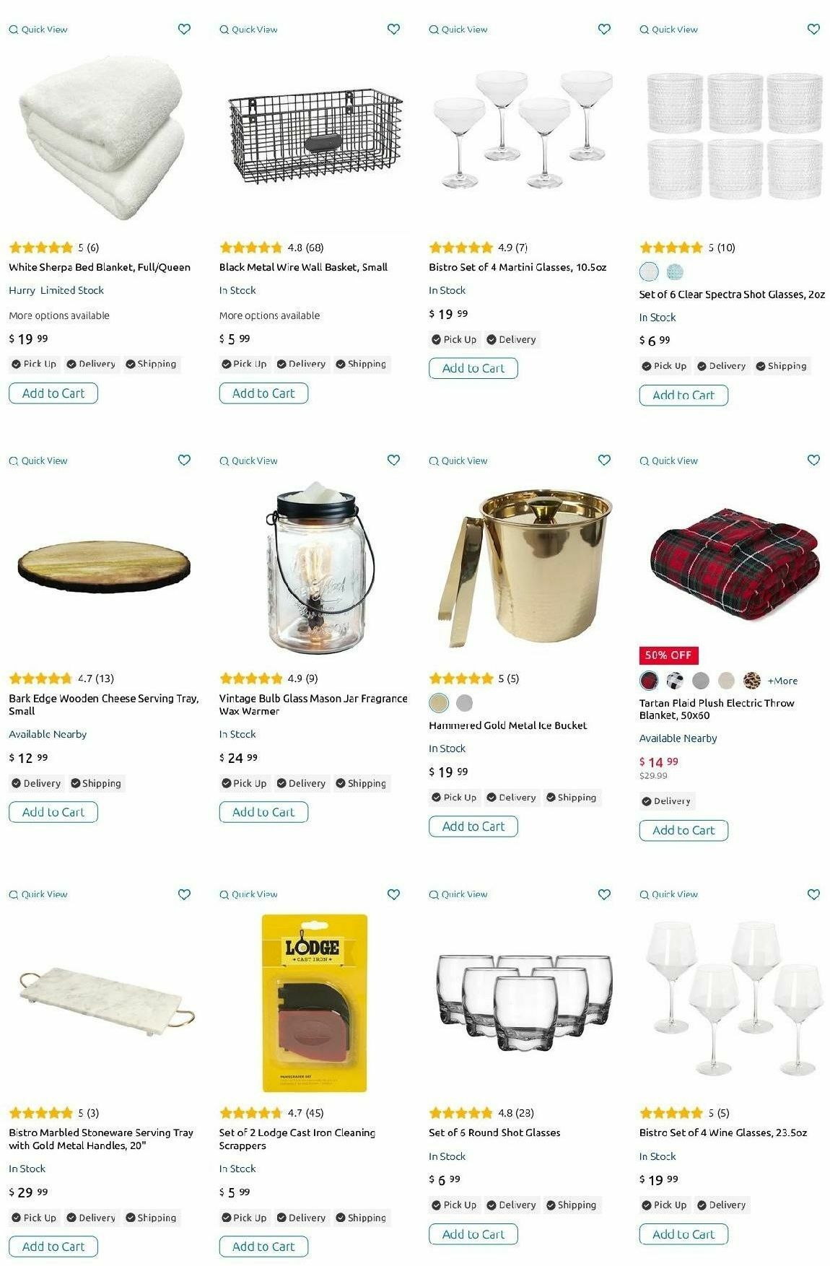Open Bistro Marbled Stoneware Serving Tray title link
This screenshot has width=830, height=1266.
(x=101, y=1139)
